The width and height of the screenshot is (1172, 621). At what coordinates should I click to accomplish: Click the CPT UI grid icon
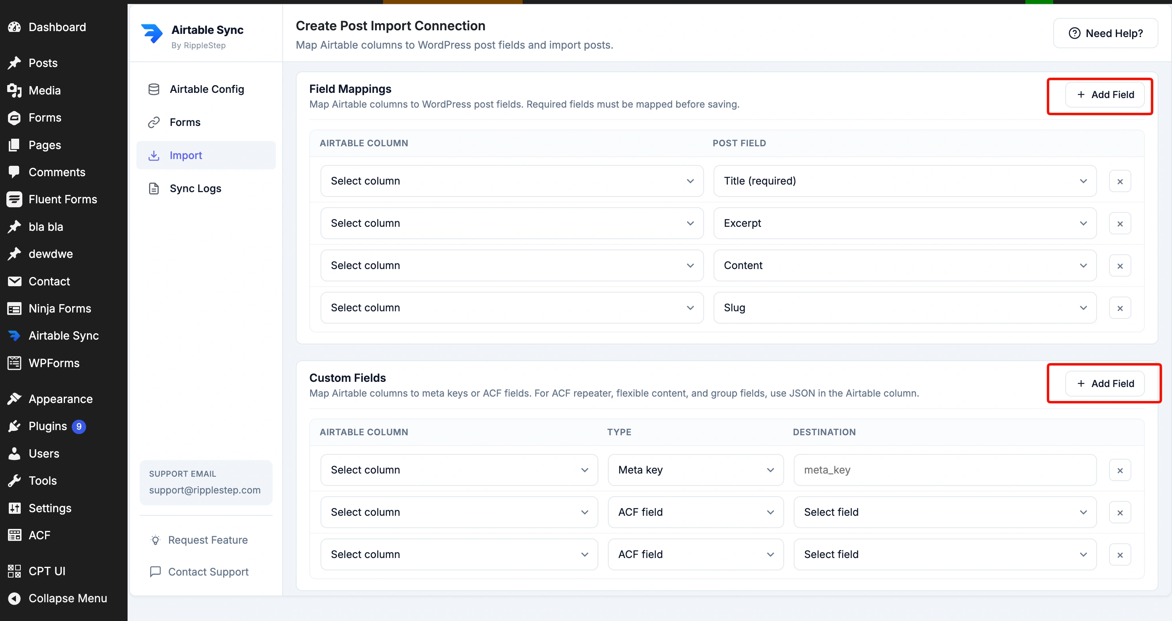[x=15, y=571]
